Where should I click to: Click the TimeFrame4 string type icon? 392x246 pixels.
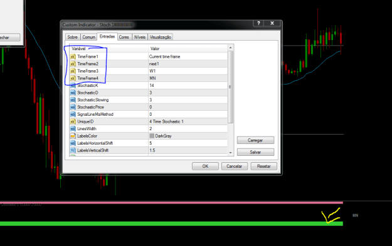coord(73,78)
